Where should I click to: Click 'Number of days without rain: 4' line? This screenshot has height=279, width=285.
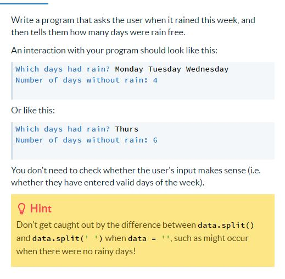pyautogui.click(x=86, y=80)
